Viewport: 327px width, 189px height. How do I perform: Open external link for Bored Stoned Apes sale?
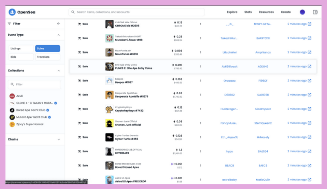(x=309, y=166)
